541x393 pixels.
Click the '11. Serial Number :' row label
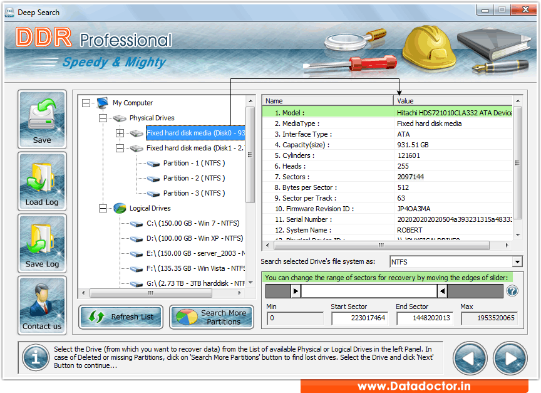tap(304, 219)
